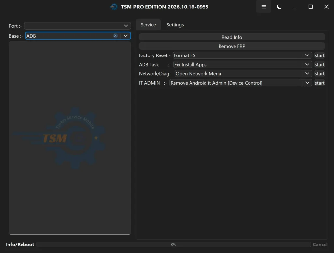Click the Port combo box field
This screenshot has width=334, height=253.
point(78,26)
